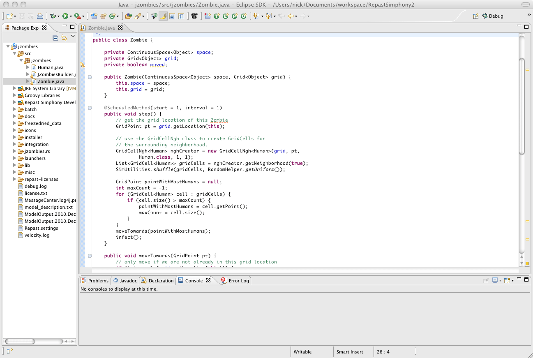This screenshot has height=358, width=533.
Task: Expand the batch folder in tree
Action: coord(15,109)
